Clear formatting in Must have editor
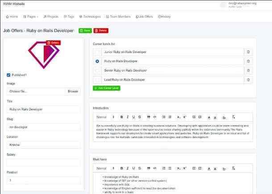Screen dimensions: 272x194 coord(233,168)
